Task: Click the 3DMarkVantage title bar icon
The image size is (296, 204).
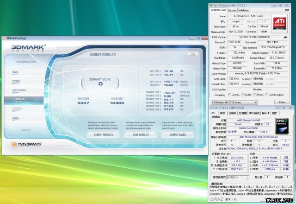Action: (4, 38)
